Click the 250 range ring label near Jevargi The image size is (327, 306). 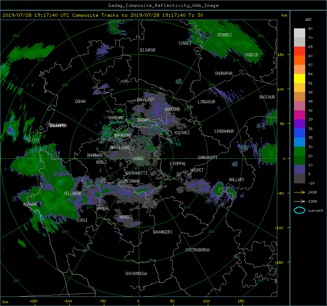pos(261,36)
